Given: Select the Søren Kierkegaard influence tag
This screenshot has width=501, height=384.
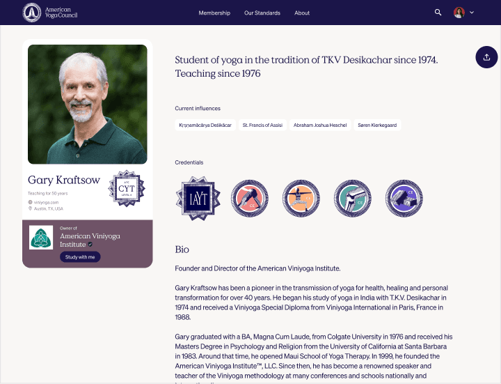Looking at the screenshot, I should click(377, 125).
